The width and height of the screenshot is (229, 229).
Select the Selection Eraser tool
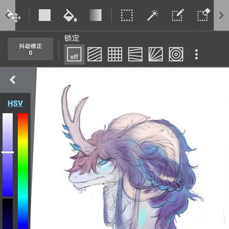[203, 15]
